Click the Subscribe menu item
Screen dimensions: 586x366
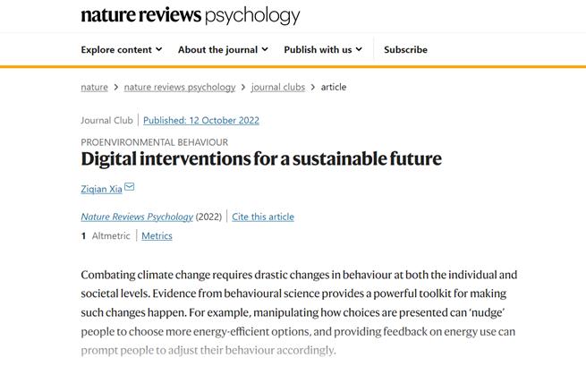pyautogui.click(x=405, y=50)
